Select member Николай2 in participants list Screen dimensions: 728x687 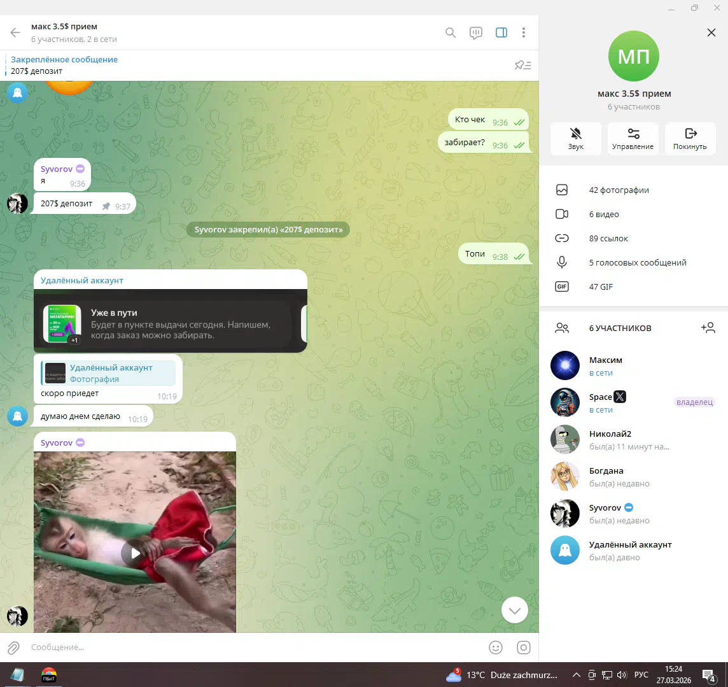610,440
